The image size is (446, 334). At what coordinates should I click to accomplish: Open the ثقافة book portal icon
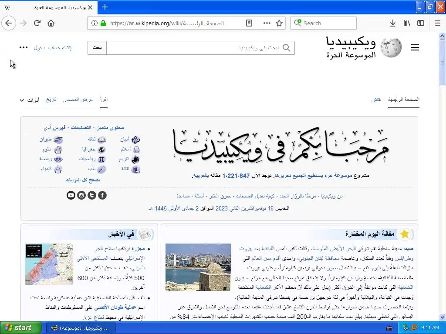(x=101, y=140)
